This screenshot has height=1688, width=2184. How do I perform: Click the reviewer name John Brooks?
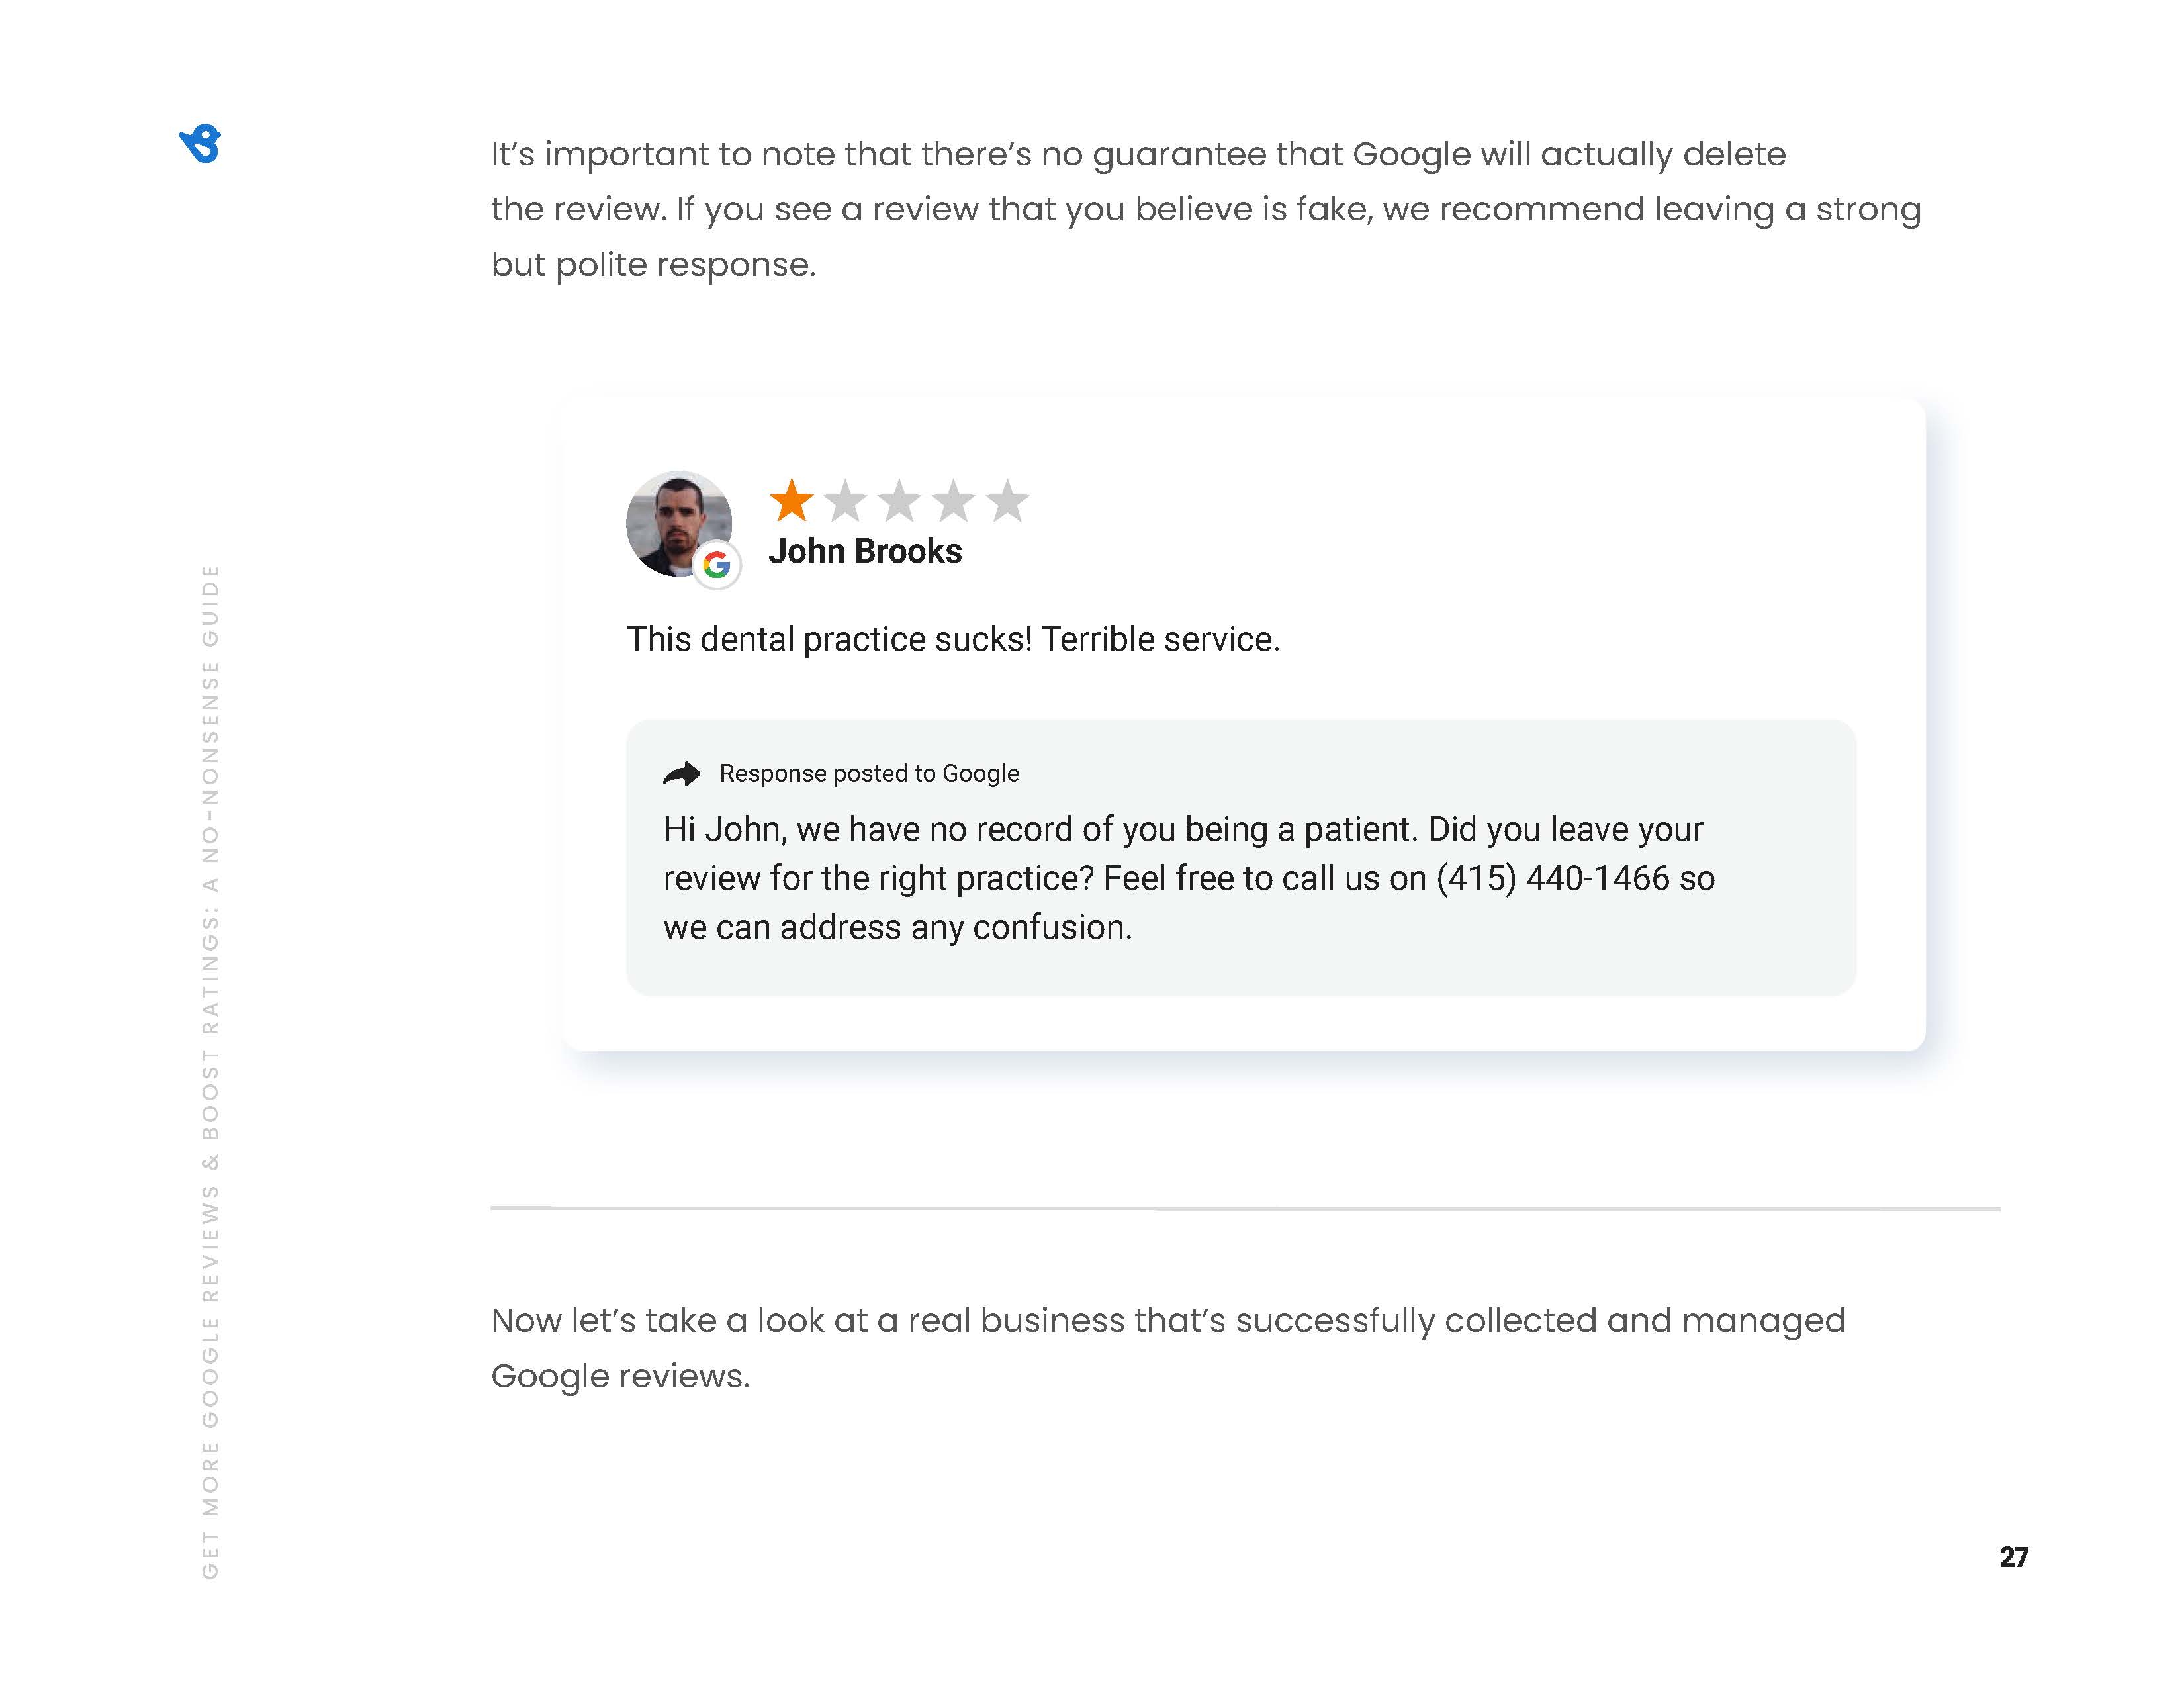pos(865,552)
